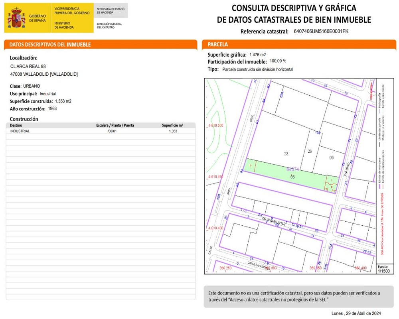This screenshot has height=319, width=399.
Task: Click the '356.250' coordinate label
Action: click(x=225, y=268)
